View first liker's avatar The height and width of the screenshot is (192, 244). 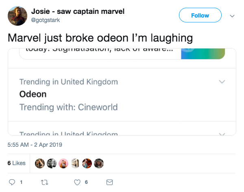[40, 163]
